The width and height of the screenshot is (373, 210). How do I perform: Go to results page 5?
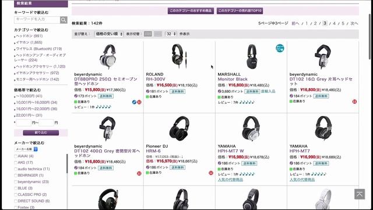point(343,23)
